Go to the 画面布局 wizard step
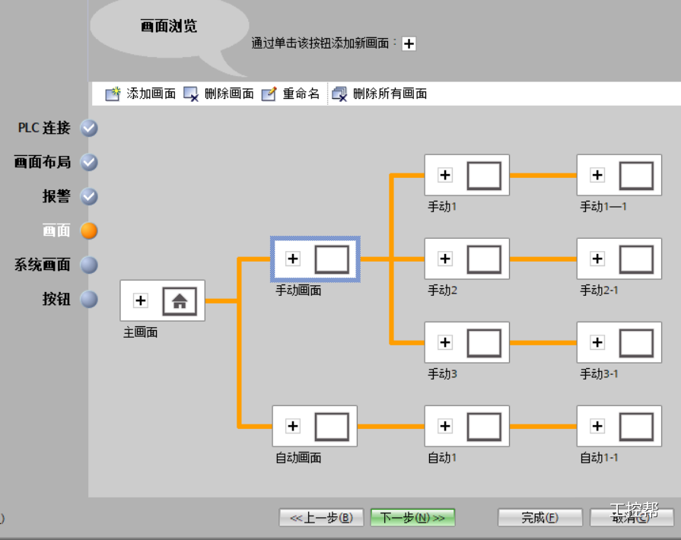The height and width of the screenshot is (540, 681). coord(42,162)
